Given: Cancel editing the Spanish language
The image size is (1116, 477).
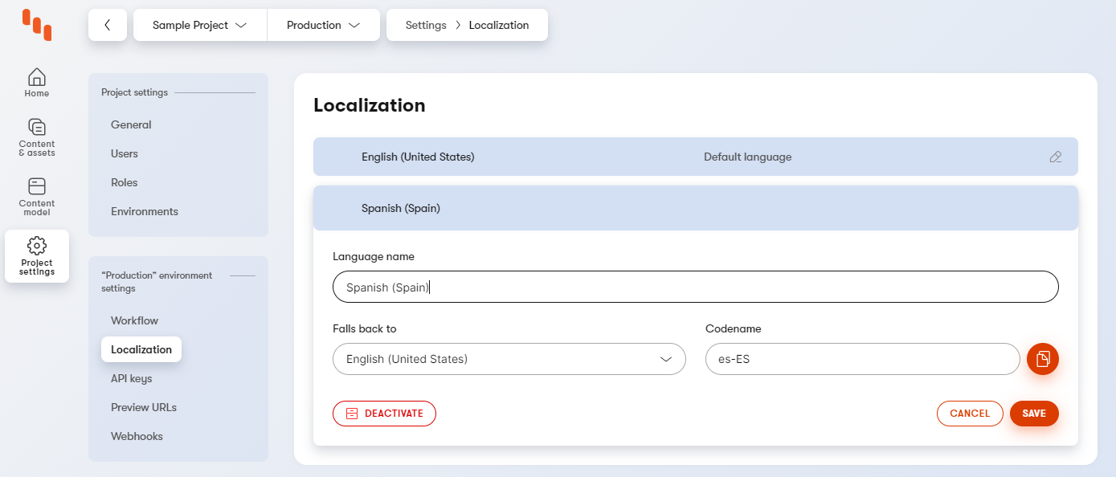Looking at the screenshot, I should (970, 414).
